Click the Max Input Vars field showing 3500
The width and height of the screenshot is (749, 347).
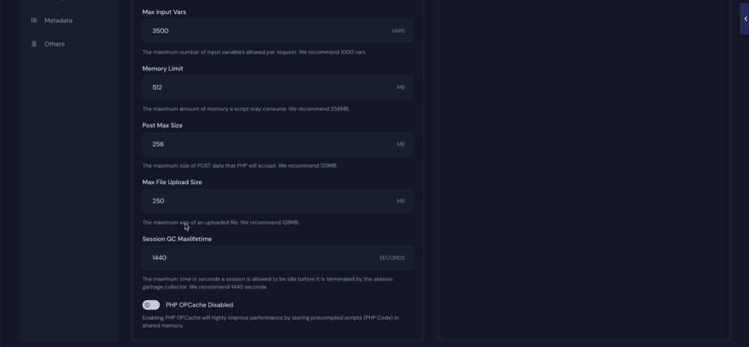tap(265, 31)
